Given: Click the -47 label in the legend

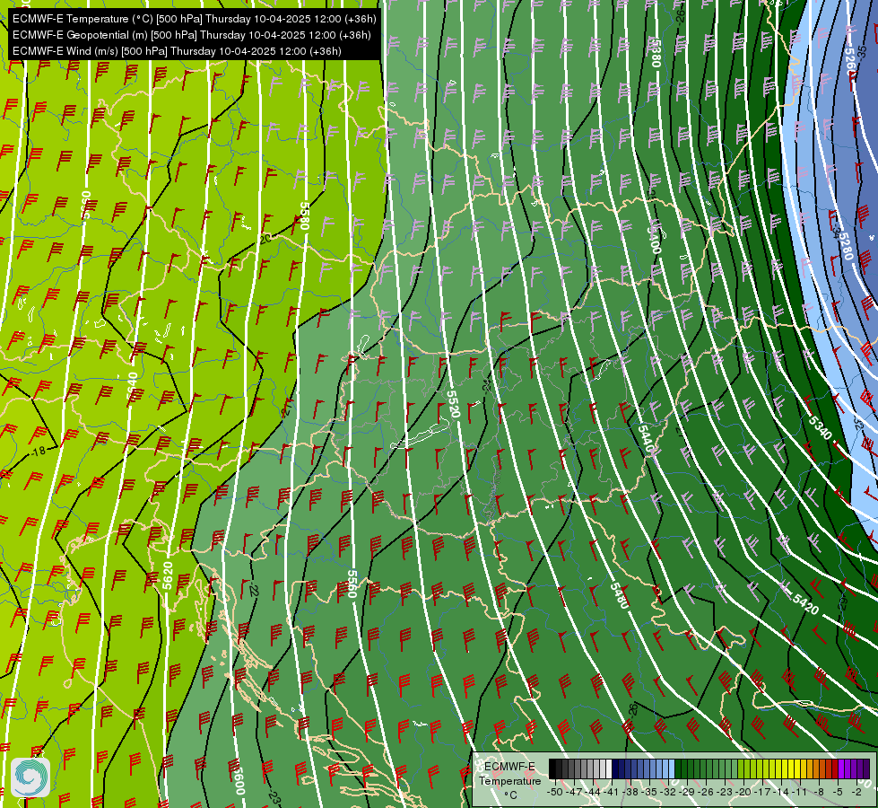Looking at the screenshot, I should (575, 792).
